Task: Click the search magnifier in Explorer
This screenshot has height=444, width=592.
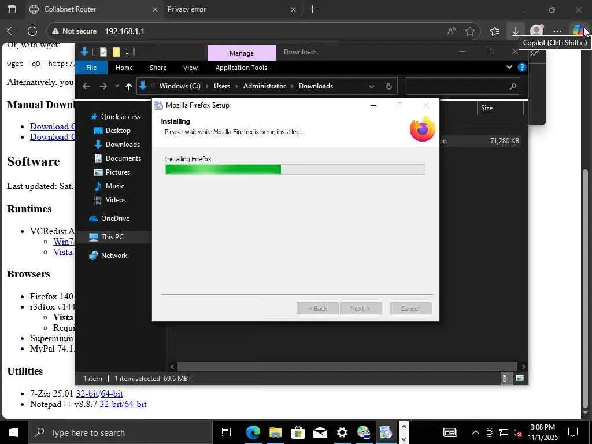Action: coord(513,87)
